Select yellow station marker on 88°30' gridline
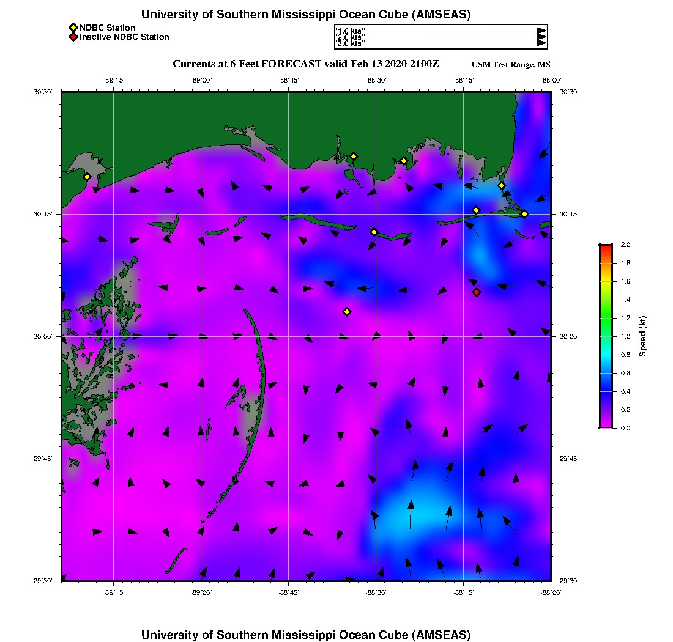Image resolution: width=673 pixels, height=642 pixels. click(x=374, y=232)
